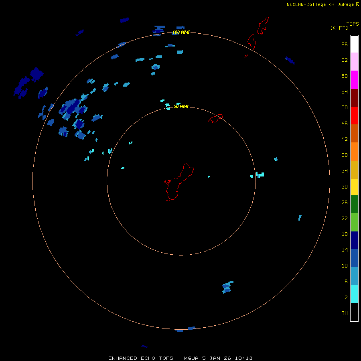Click the 66 value on the legend
Screen dimensions: 361x361
(x=344, y=44)
